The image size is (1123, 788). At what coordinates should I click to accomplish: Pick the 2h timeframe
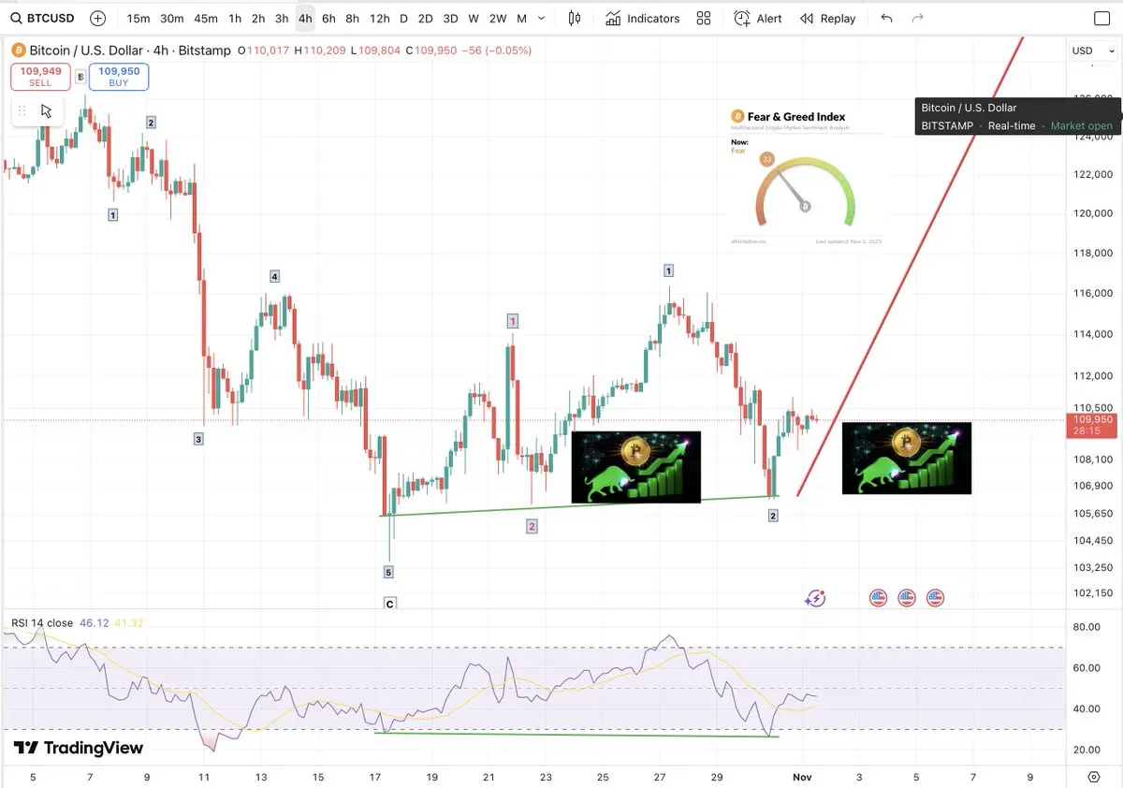[x=258, y=18]
